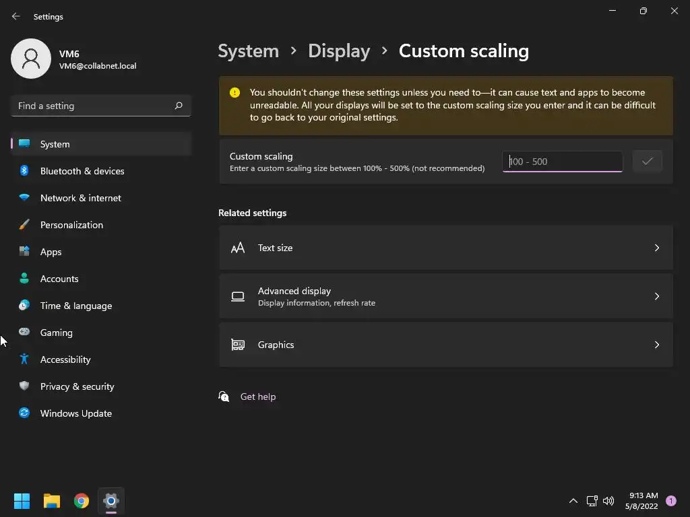
Task: Navigate to System in the breadcrumb
Action: [248, 51]
